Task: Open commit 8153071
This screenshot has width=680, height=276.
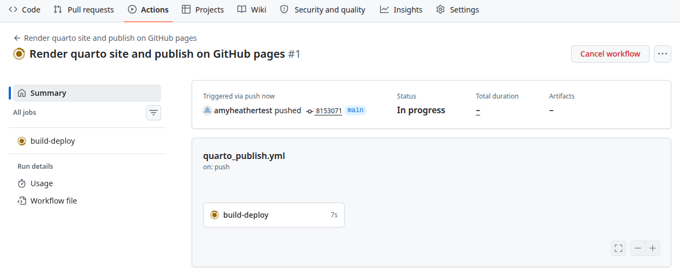Action: 328,111
